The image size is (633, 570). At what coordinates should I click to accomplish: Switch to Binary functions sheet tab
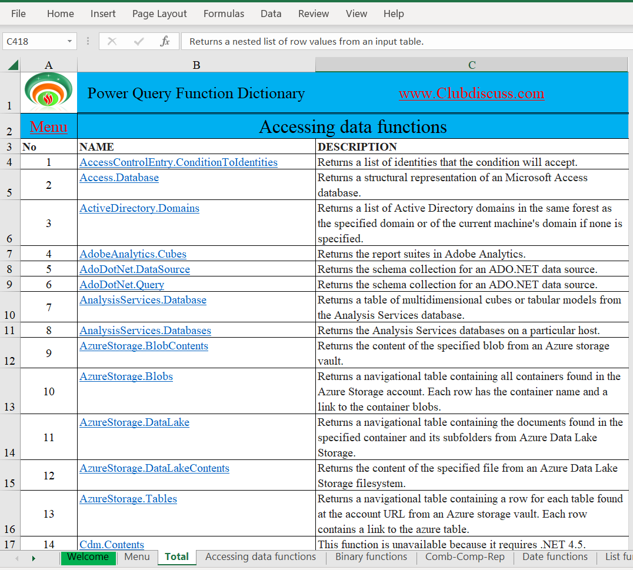point(371,557)
